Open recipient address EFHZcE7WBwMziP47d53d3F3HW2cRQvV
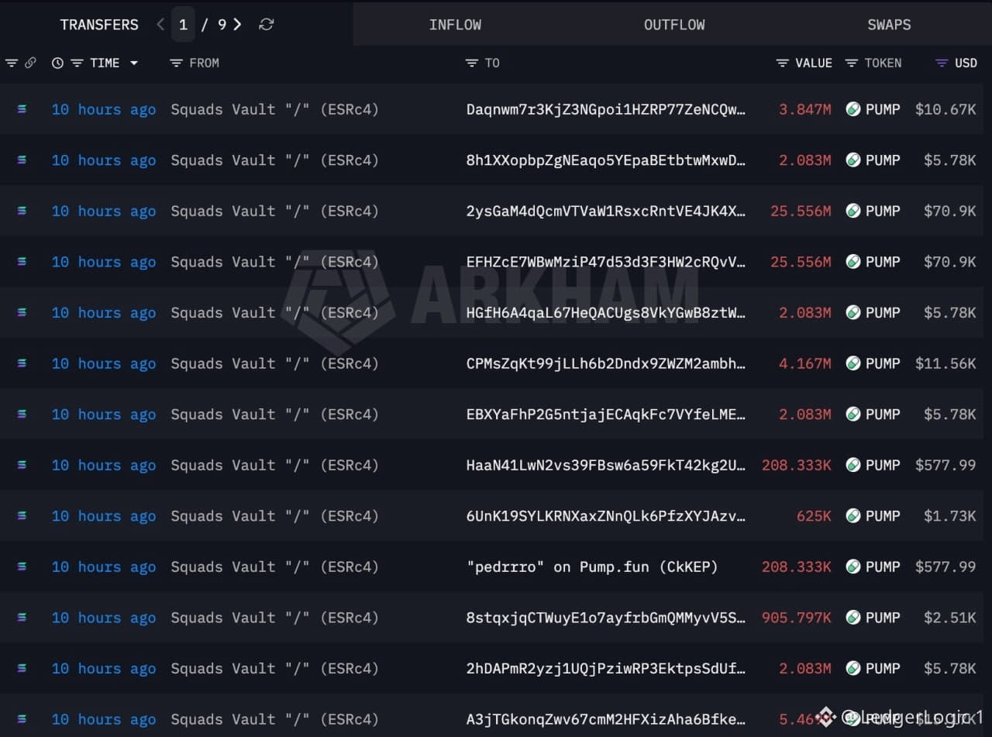Image resolution: width=992 pixels, height=737 pixels. (x=606, y=262)
